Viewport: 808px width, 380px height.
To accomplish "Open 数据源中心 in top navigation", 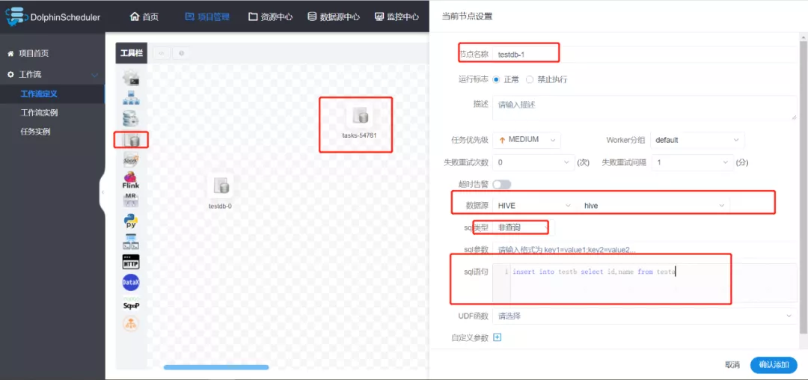I will [x=334, y=16].
